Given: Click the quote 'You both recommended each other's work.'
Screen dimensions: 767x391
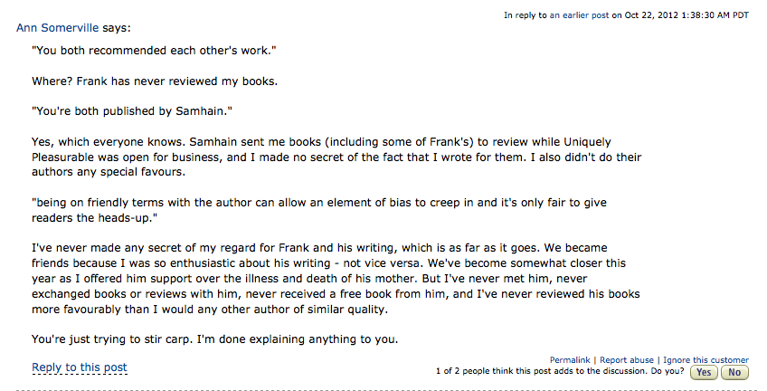Looking at the screenshot, I should point(154,51).
